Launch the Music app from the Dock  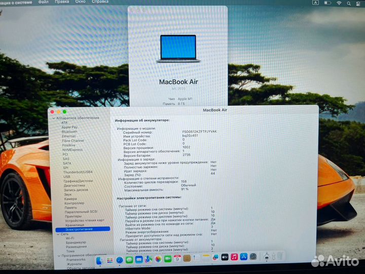[234, 257]
